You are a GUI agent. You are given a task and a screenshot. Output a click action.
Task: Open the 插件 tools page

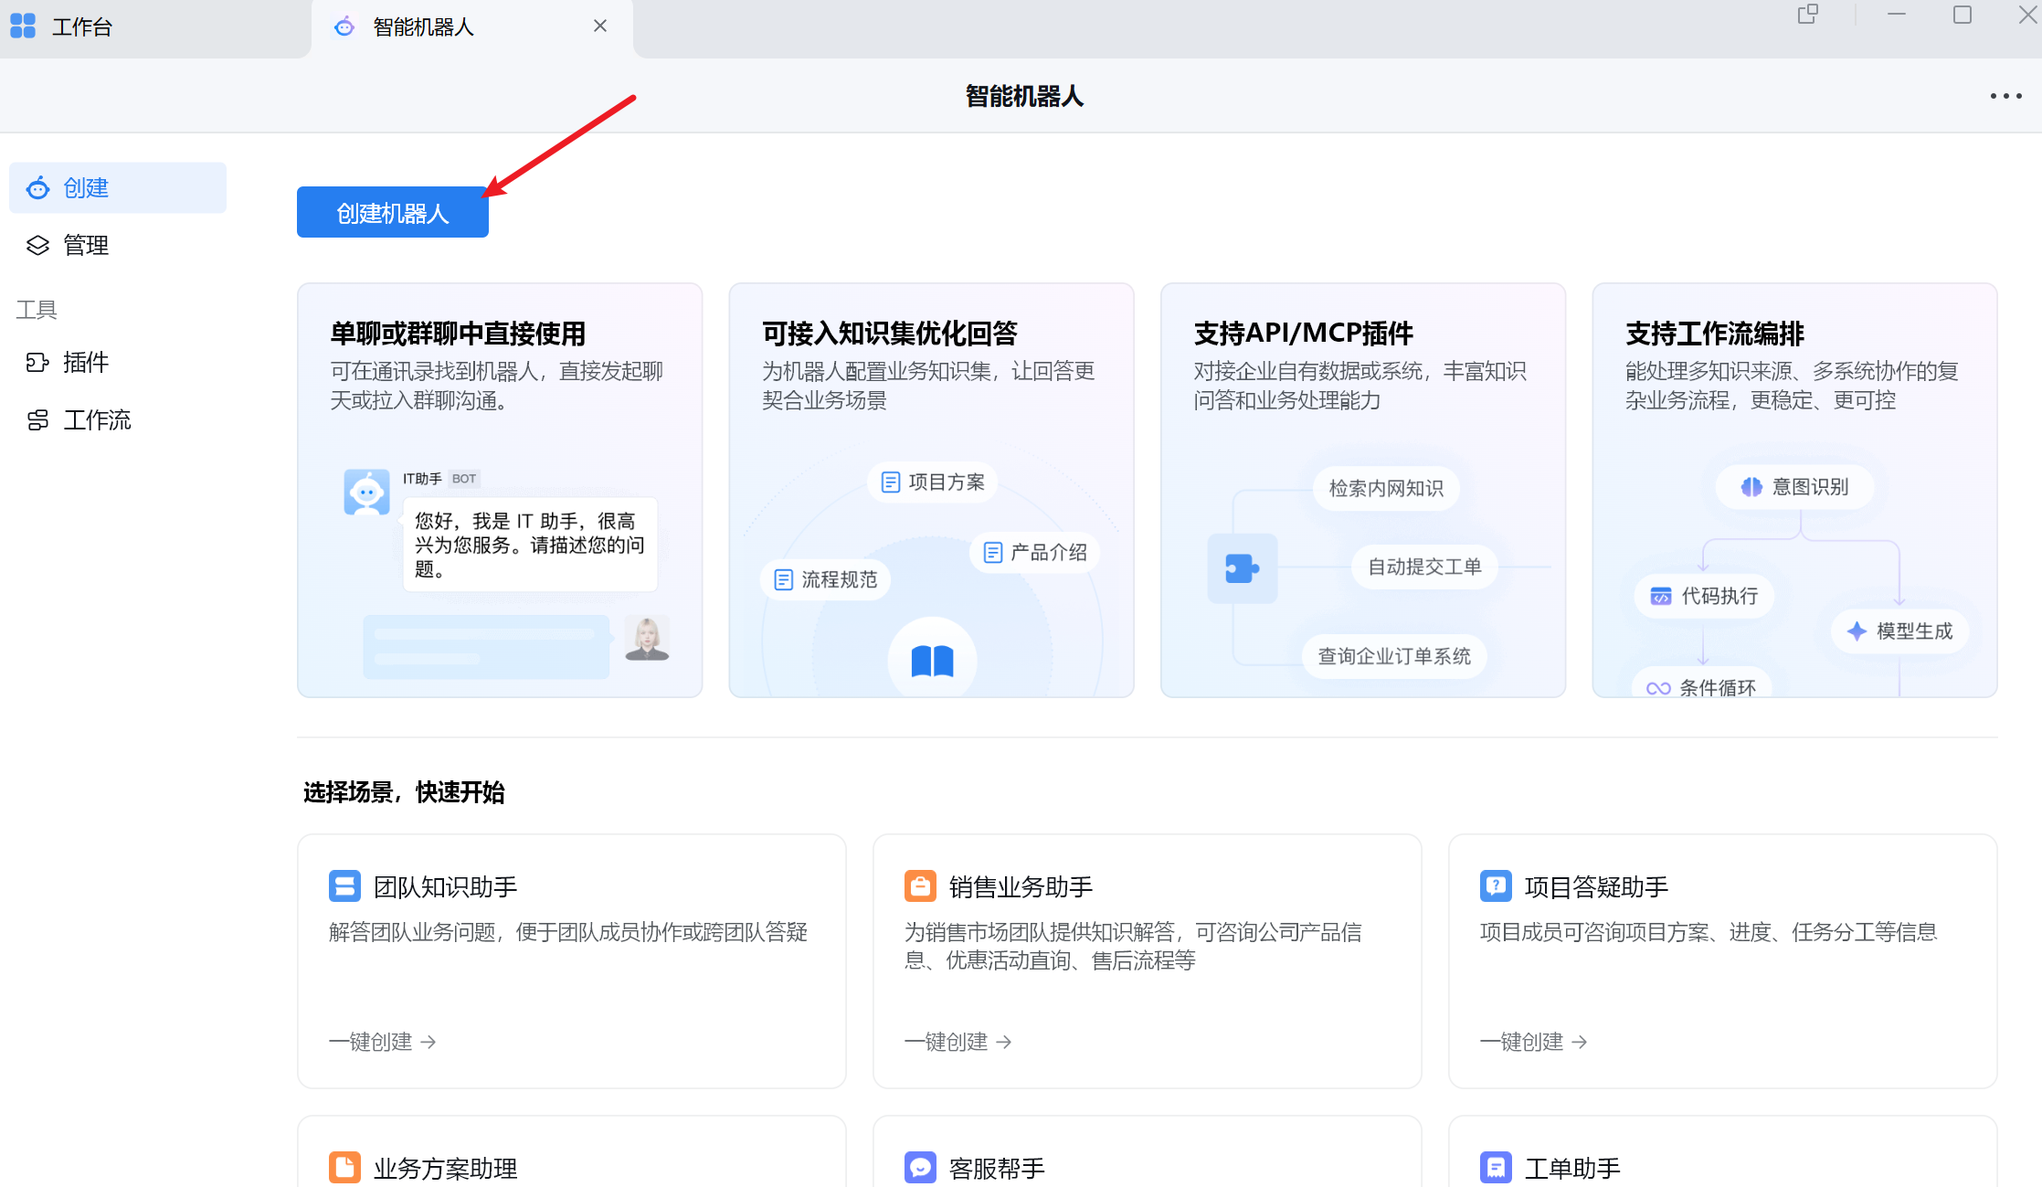pos(85,363)
